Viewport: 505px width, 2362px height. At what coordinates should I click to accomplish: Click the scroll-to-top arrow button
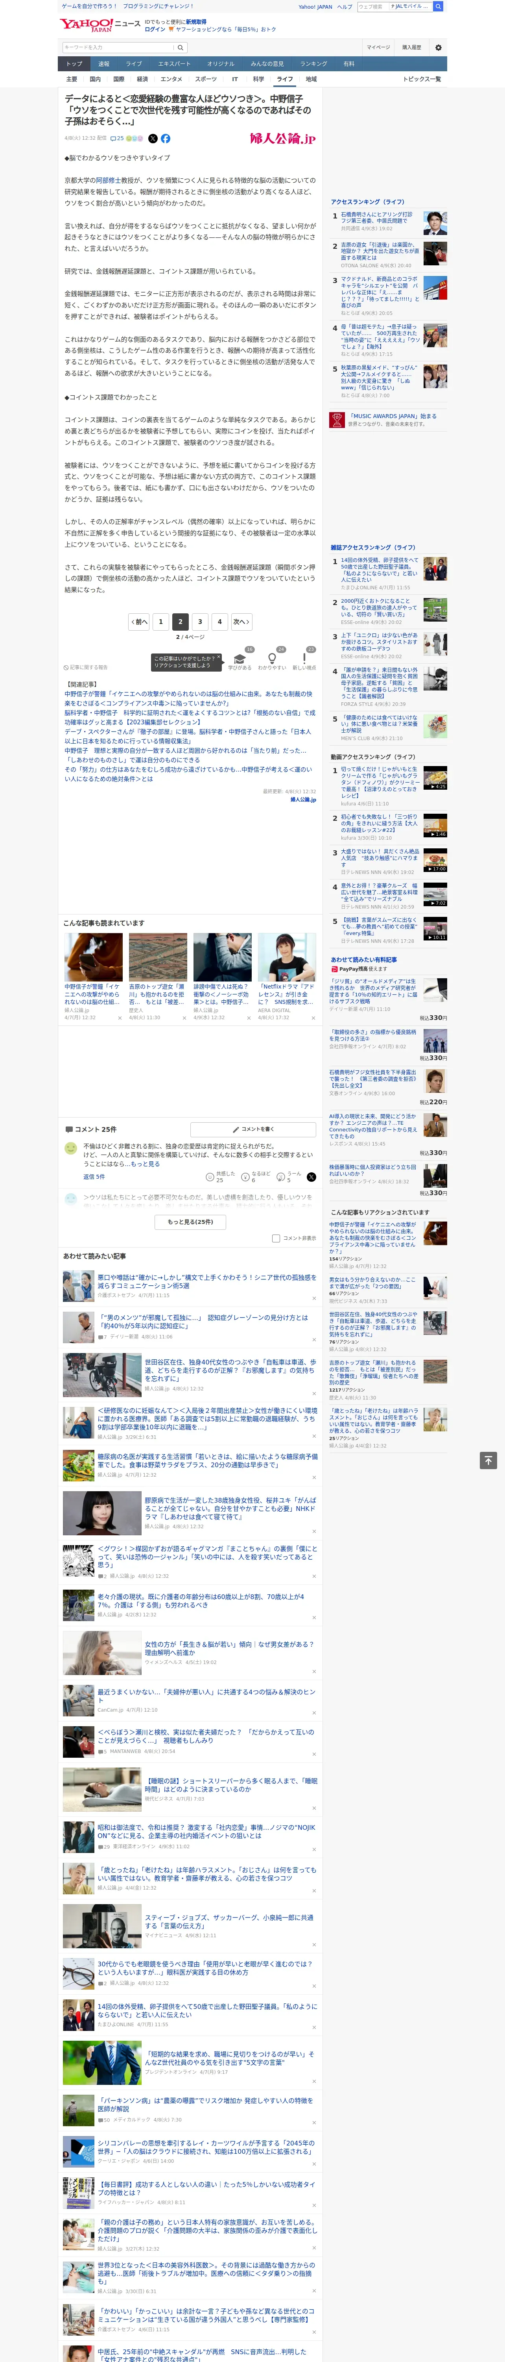[x=488, y=1460]
